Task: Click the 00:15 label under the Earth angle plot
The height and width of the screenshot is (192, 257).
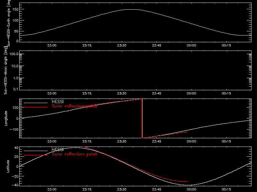Action: (x=226, y=45)
